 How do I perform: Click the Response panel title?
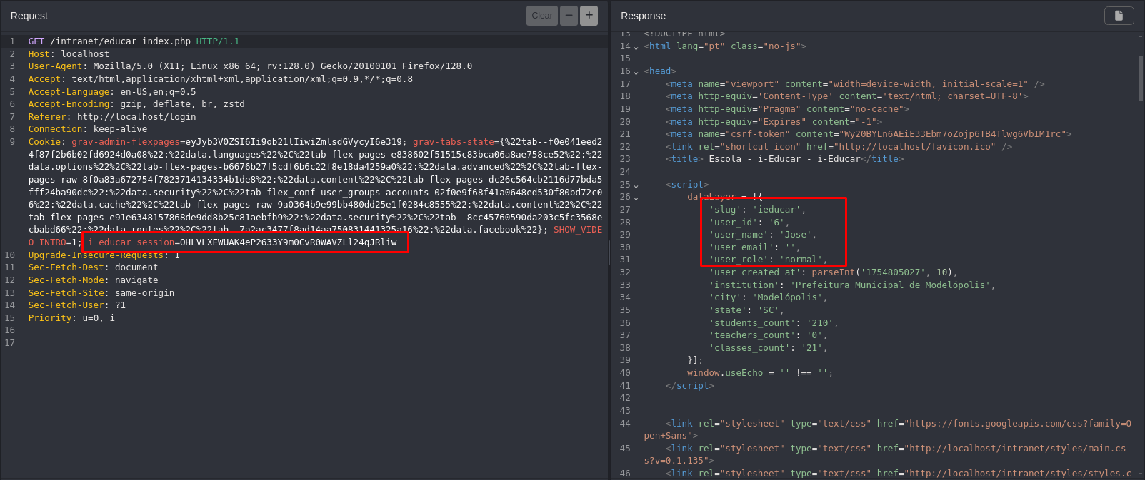point(643,16)
